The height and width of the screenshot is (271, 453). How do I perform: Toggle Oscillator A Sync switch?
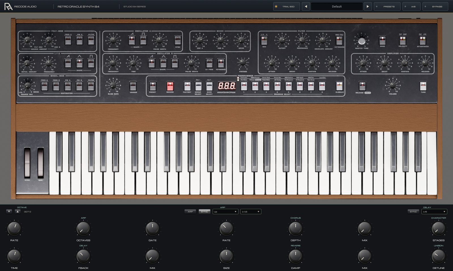[x=178, y=40]
